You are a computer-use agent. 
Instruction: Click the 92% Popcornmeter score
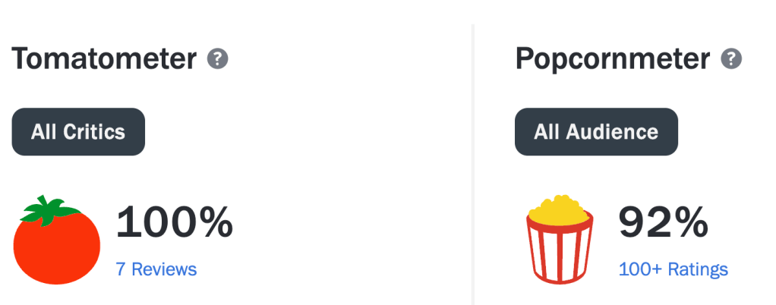click(663, 223)
